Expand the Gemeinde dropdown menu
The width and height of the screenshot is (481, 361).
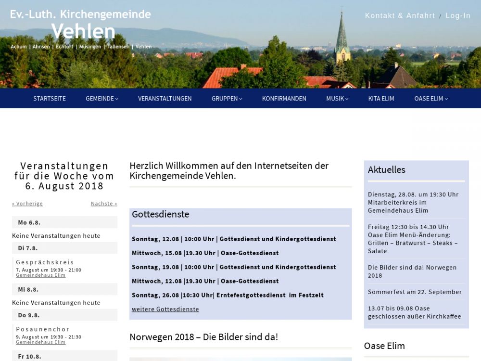(x=101, y=99)
